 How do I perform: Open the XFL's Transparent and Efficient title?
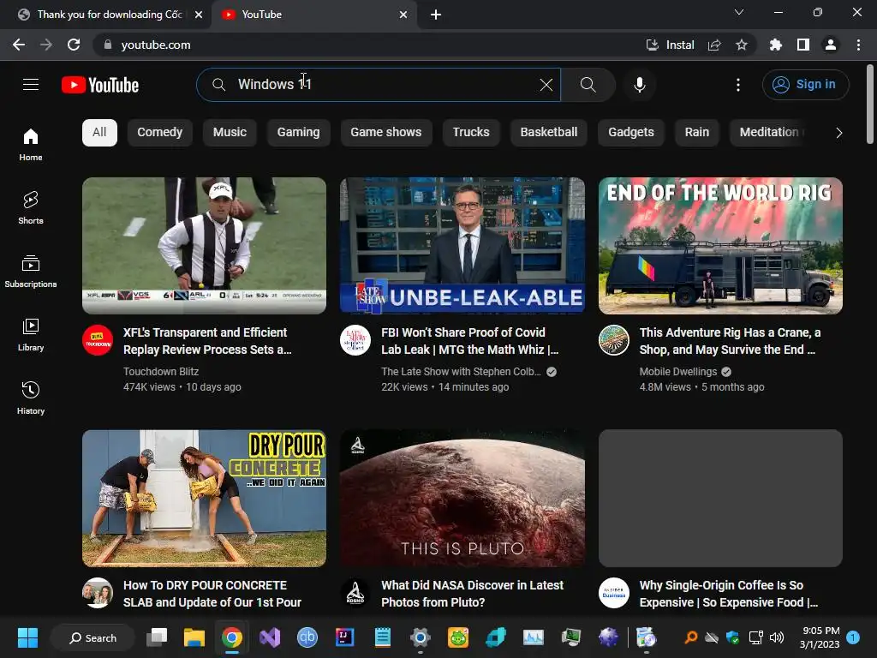point(207,341)
